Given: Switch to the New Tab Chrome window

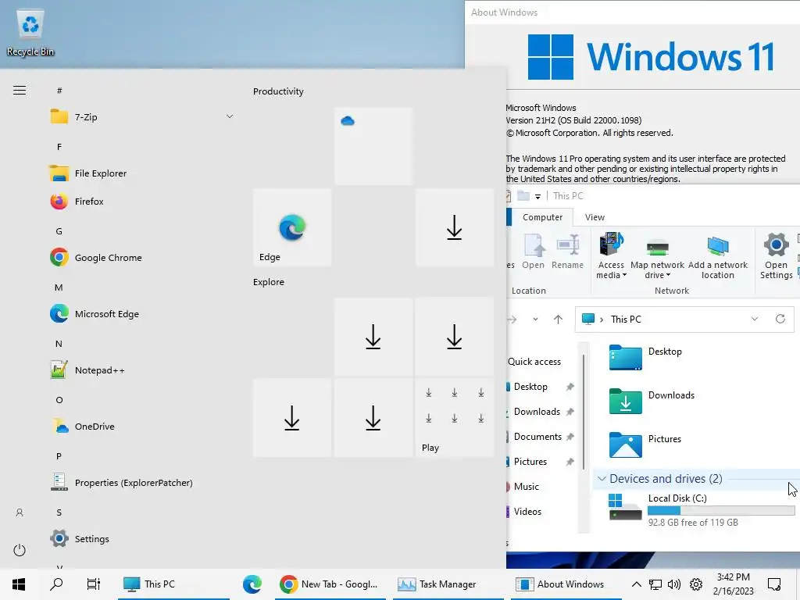Looking at the screenshot, I should [x=329, y=584].
